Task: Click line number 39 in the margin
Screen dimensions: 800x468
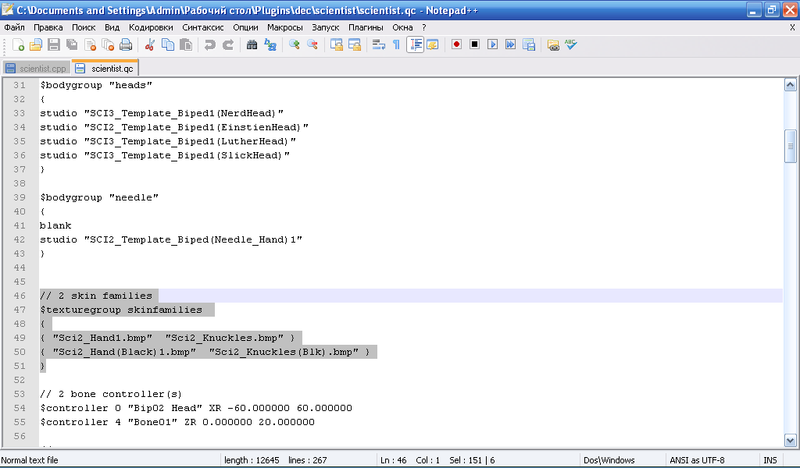Action: click(x=20, y=197)
